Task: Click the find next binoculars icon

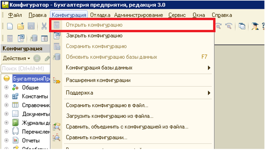Action: (x=218, y=26)
